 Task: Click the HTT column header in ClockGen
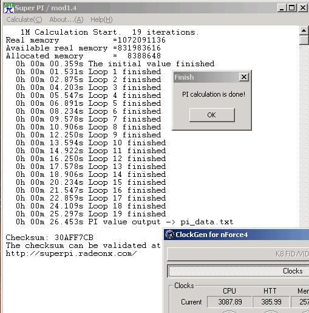point(270,291)
